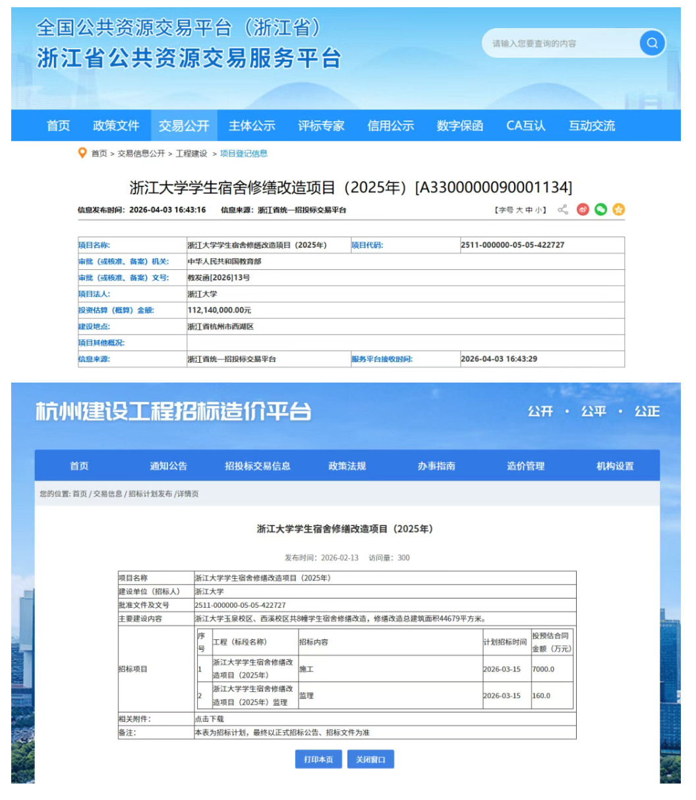Open the 数字保函 navigation tab
This screenshot has width=696, height=800.
(x=460, y=125)
